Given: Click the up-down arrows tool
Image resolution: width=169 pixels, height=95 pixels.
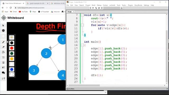Looking at the screenshot, I should (x=3, y=79).
